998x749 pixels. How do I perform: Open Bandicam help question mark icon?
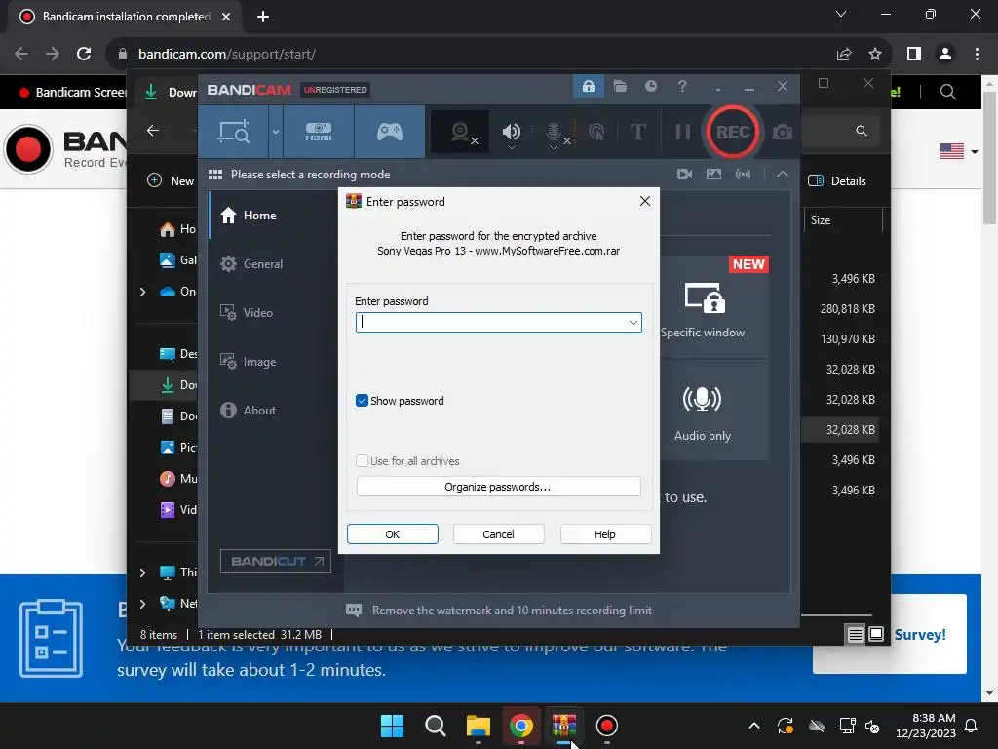pyautogui.click(x=681, y=86)
